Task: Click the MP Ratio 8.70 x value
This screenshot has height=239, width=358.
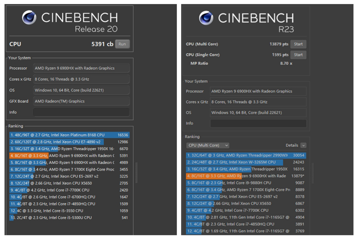Action: point(286,63)
